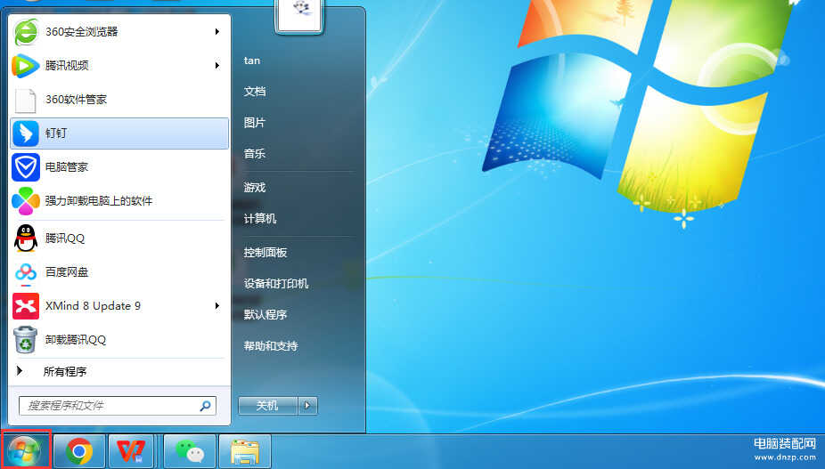
Task: Select the 腾讯QQ text entry
Action: [65, 239]
